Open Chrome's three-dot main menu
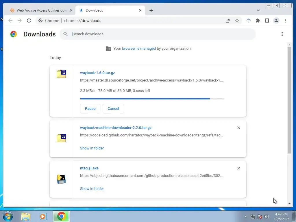 [x=286, y=21]
